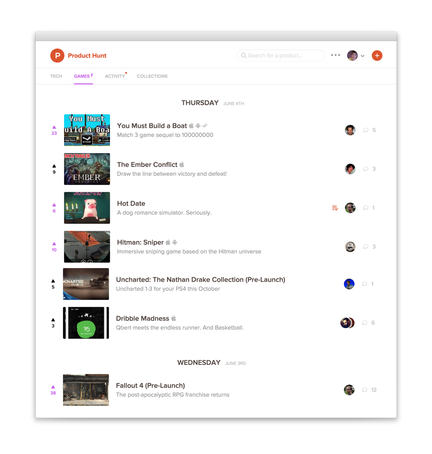
Task: Click the Search for a product field
Action: coord(281,56)
